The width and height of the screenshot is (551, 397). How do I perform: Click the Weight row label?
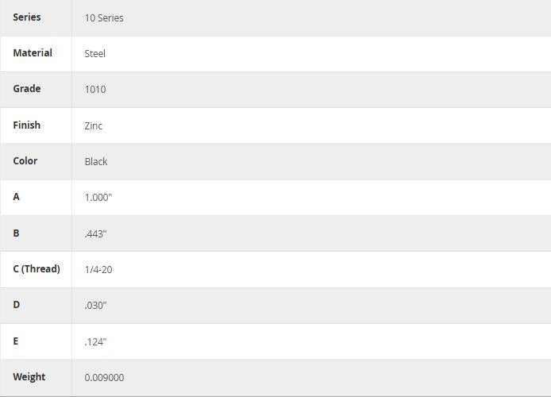coord(29,376)
